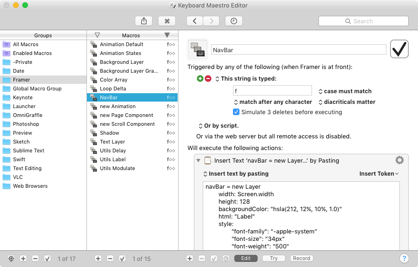Select the Sublime Text group
Viewport: 418px width, 267px height.
pos(43,151)
